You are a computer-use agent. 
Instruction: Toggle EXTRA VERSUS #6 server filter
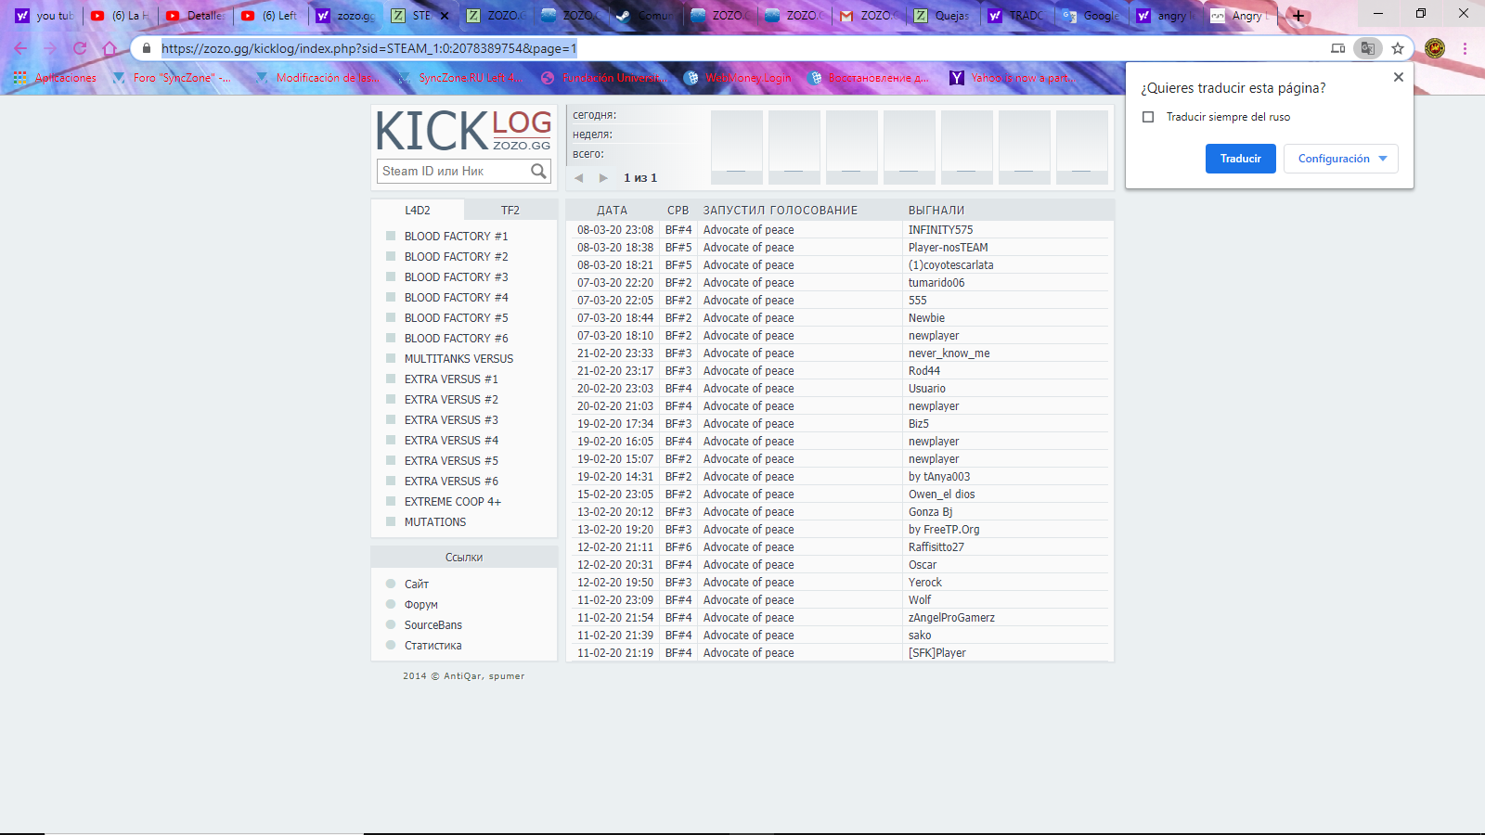[x=391, y=481]
